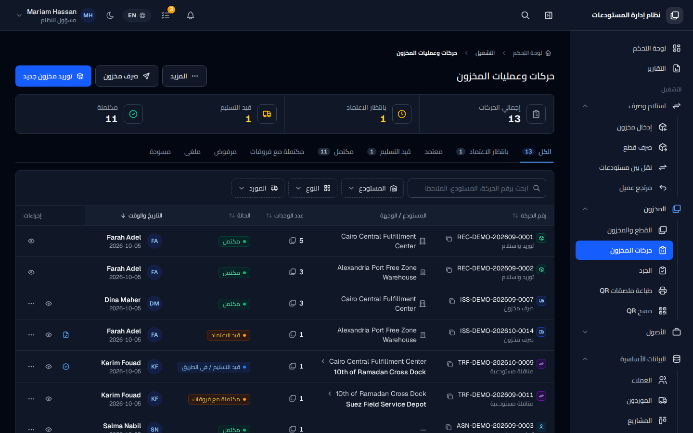Open the المستودع filter dropdown
Viewport: 693px width, 433px height.
coord(372,188)
